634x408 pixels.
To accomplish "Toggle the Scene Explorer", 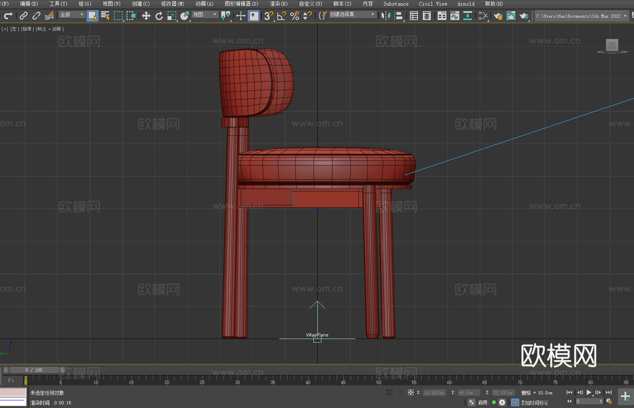I will pos(414,16).
